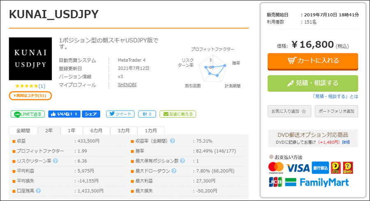Click the VISA payment logo

(298, 168)
